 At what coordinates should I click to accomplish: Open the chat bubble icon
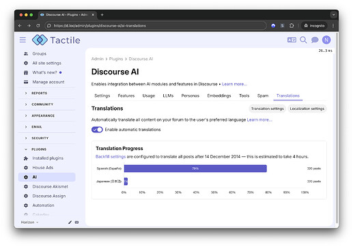point(315,40)
